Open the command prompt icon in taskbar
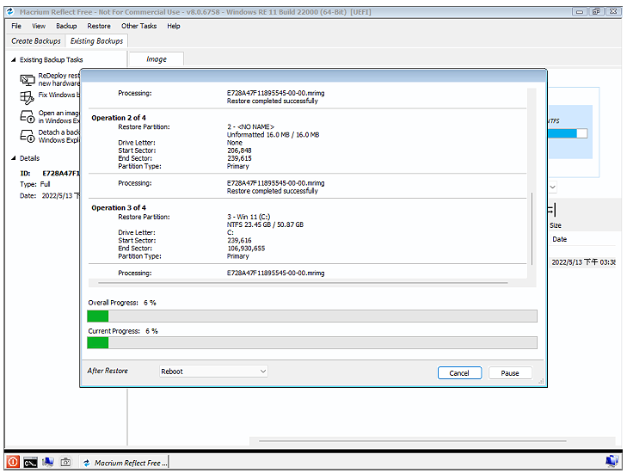This screenshot has width=627, height=473. 30,462
